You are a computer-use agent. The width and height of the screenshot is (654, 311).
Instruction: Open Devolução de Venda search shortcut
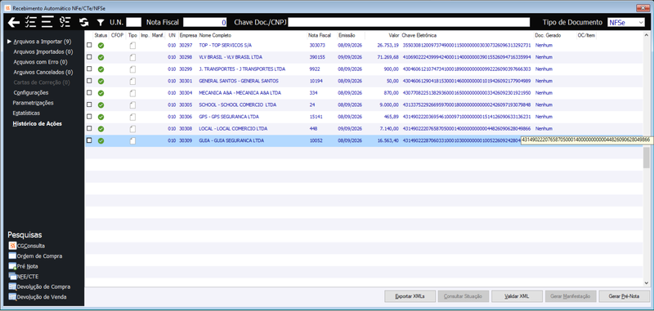[x=12, y=297]
